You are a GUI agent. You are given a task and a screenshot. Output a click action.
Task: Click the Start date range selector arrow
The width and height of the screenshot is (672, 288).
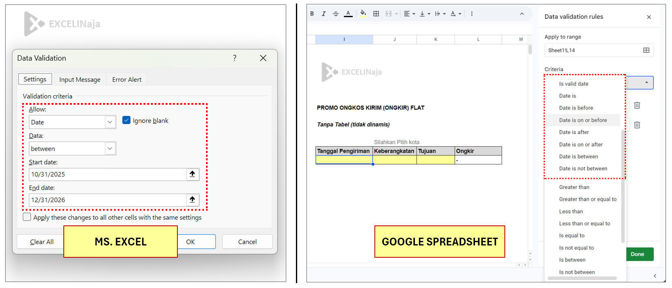(193, 174)
